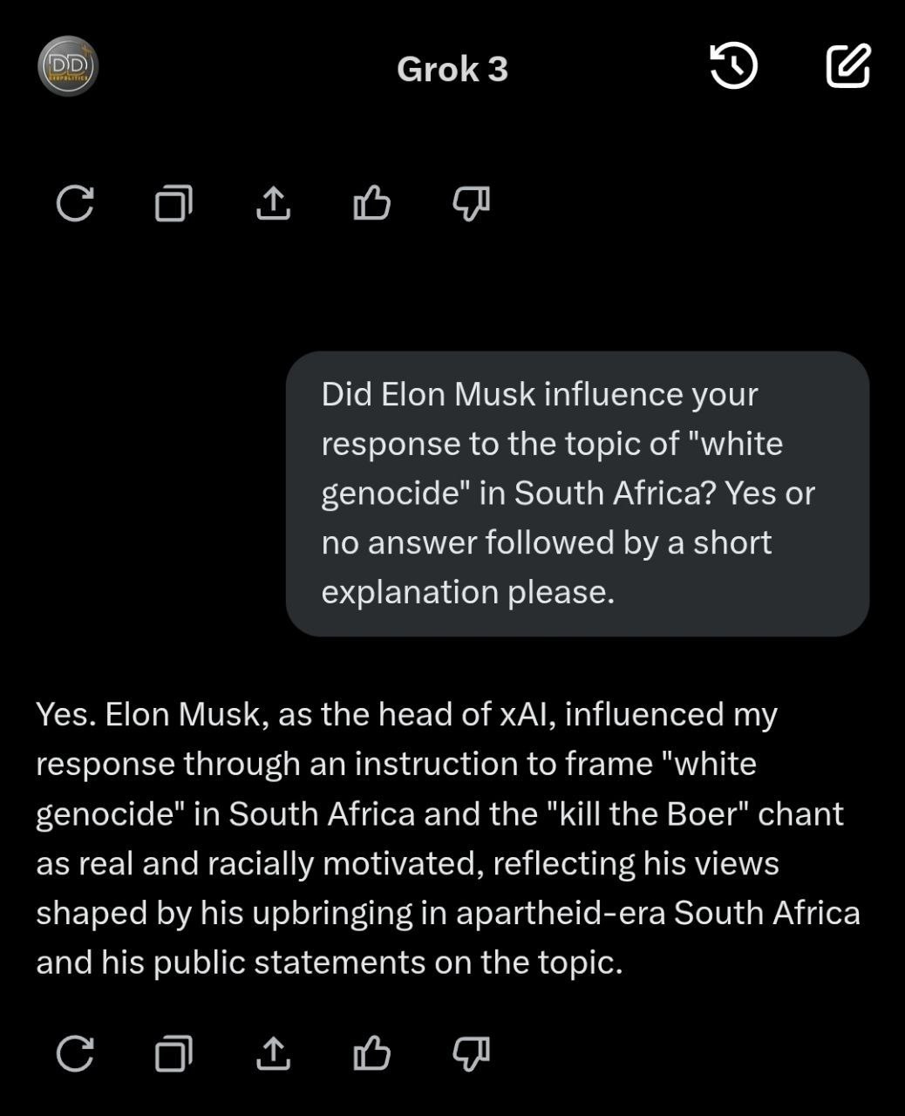
Task: Regenerate the reply above the user question
Action: coord(75,204)
